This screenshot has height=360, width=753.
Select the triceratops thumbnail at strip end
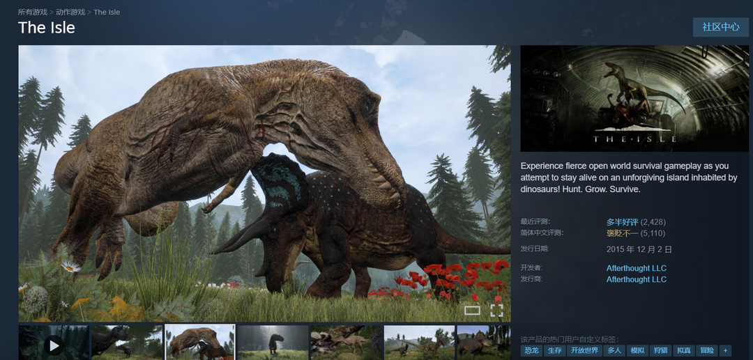tap(484, 343)
